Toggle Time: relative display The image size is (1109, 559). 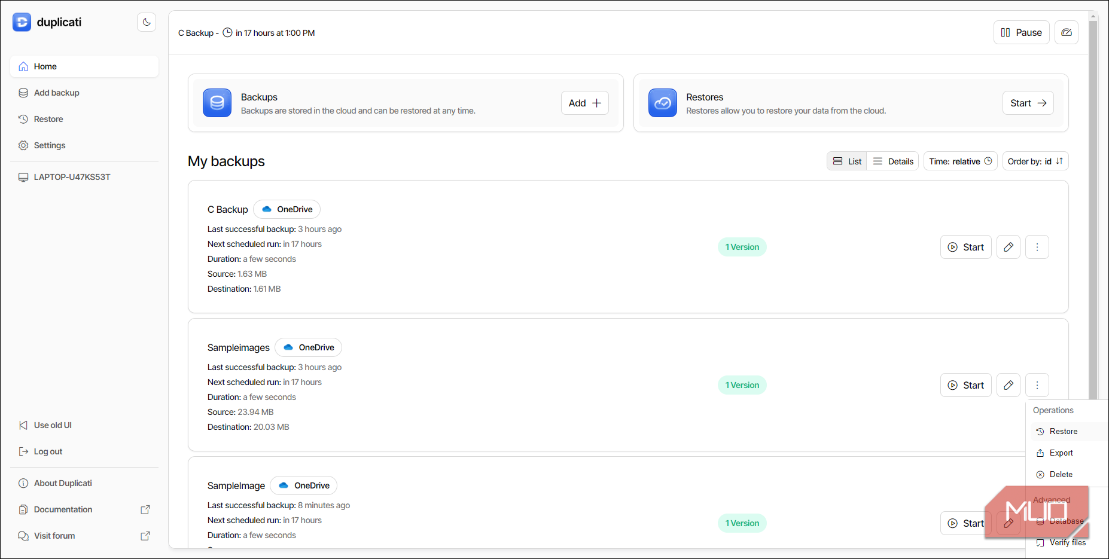coord(961,161)
